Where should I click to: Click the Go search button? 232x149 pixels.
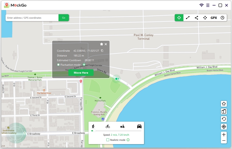[64, 18]
